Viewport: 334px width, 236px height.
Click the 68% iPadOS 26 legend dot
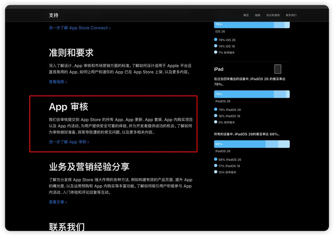click(x=216, y=159)
